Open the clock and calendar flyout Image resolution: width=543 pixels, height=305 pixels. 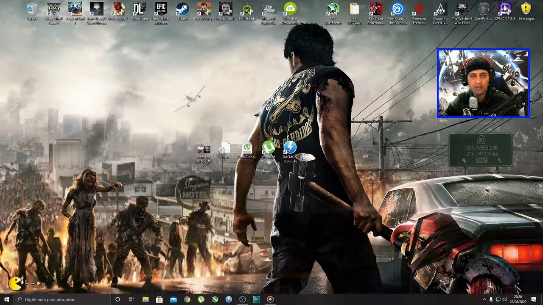point(518,299)
